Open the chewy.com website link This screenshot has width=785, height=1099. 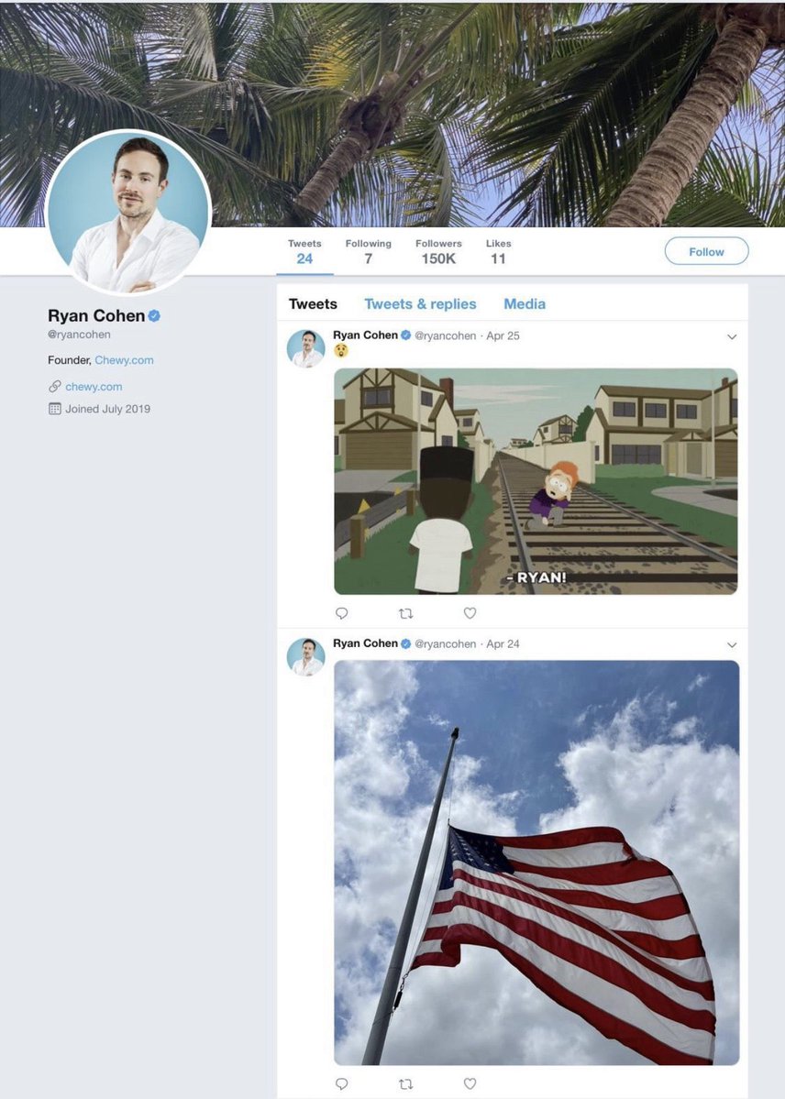pyautogui.click(x=94, y=387)
